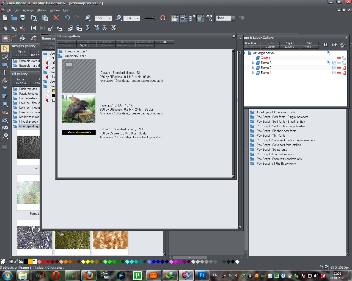
Task: Click Help button in Bitmap gallery
Action: coord(164,42)
